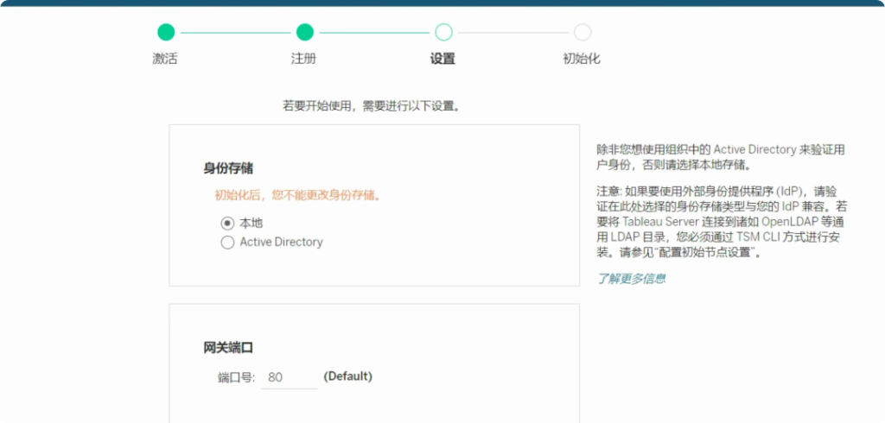Click the 网关端口 section heading
885x423 pixels.
click(228, 348)
